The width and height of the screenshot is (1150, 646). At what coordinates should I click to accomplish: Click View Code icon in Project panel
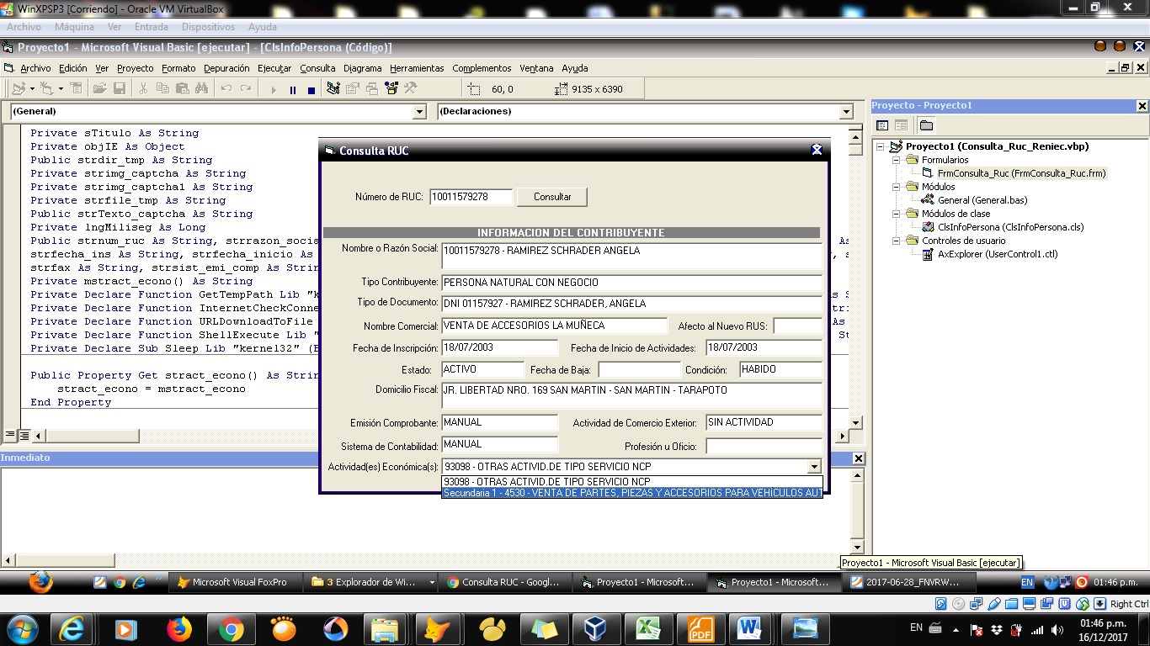[882, 125]
